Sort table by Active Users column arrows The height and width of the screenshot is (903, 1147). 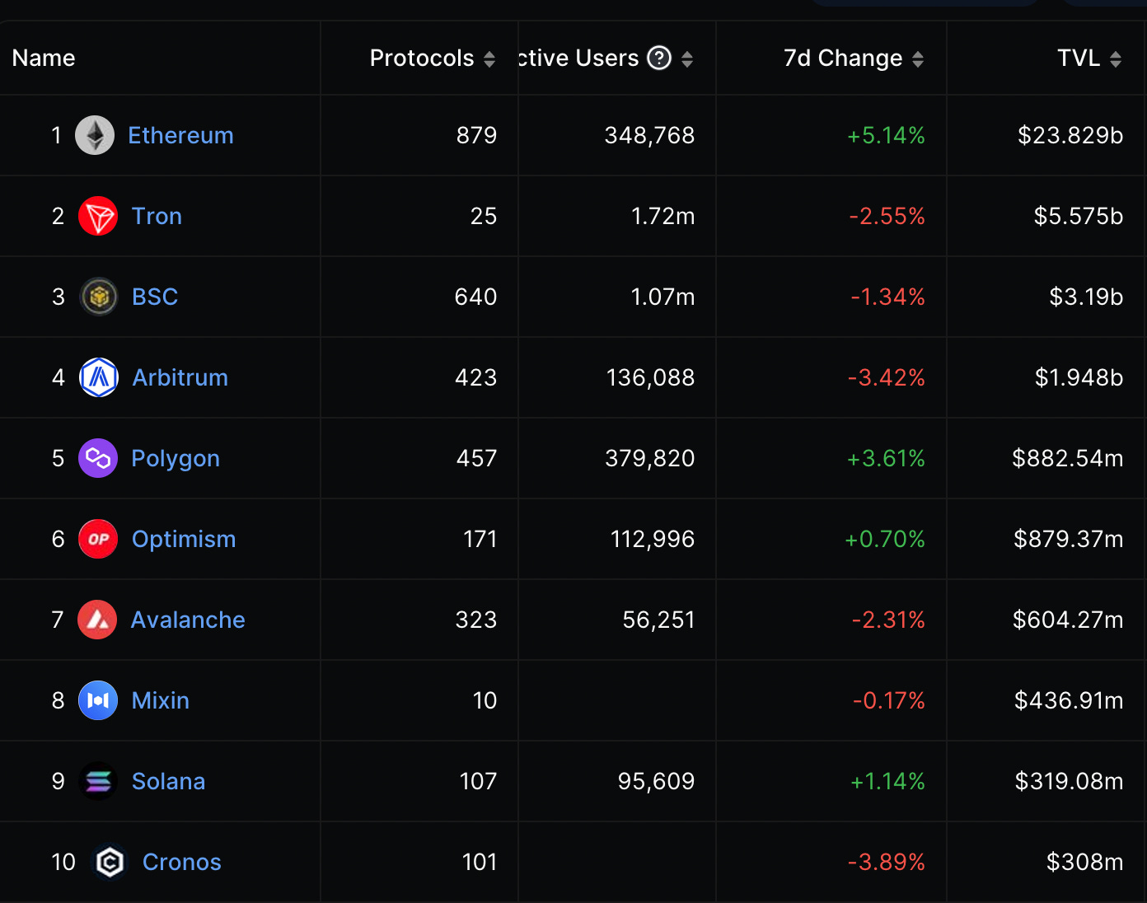[x=687, y=58]
